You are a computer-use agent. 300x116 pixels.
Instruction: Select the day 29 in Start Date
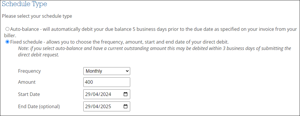(x=88, y=94)
